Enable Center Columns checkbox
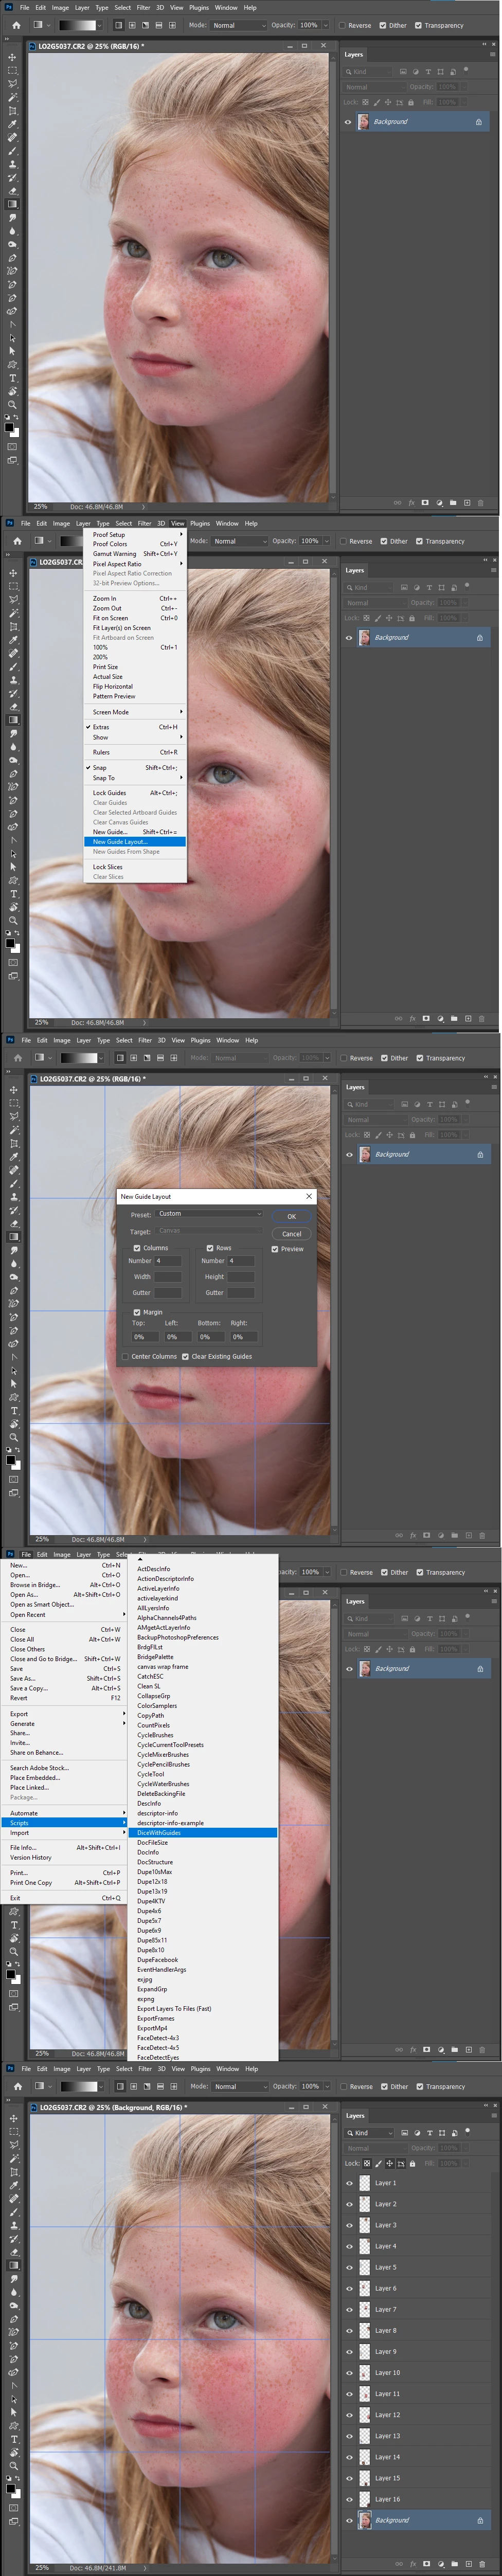The image size is (502, 2576). 125,1357
